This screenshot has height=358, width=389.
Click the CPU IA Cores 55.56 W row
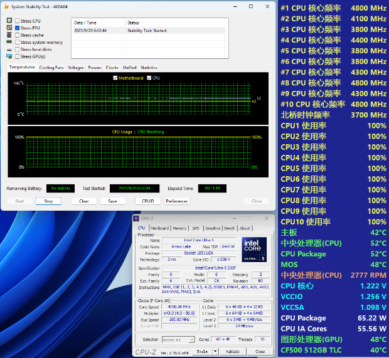333,329
